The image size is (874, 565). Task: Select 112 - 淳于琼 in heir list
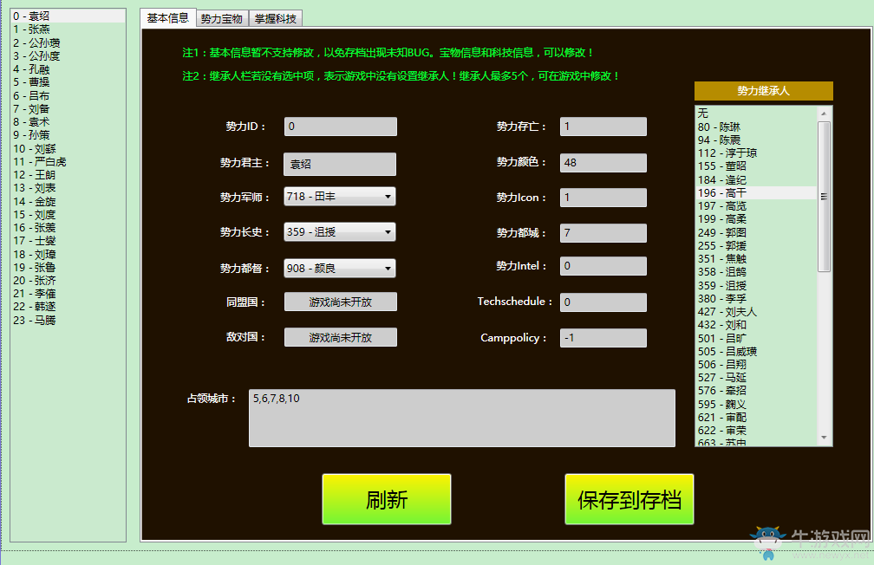(756, 153)
